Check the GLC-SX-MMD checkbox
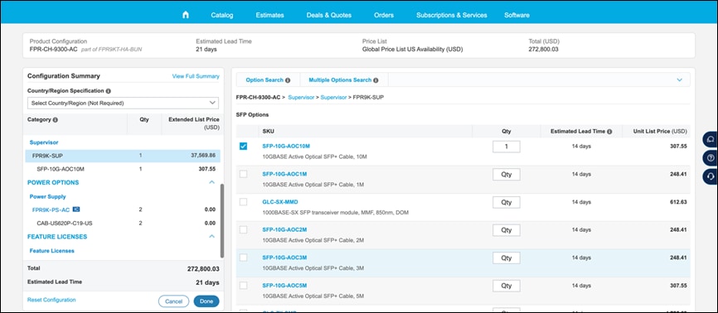The height and width of the screenshot is (313, 718). (x=243, y=202)
